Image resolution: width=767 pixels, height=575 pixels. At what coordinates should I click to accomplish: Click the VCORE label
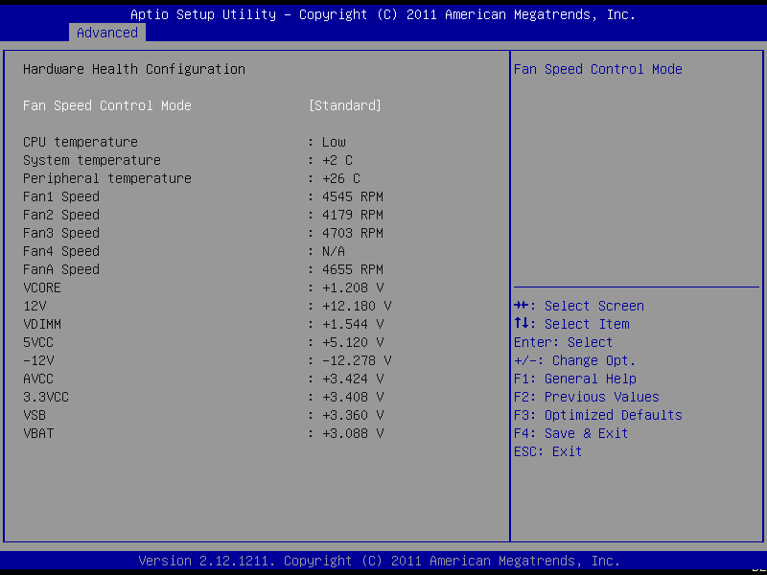tap(42, 288)
